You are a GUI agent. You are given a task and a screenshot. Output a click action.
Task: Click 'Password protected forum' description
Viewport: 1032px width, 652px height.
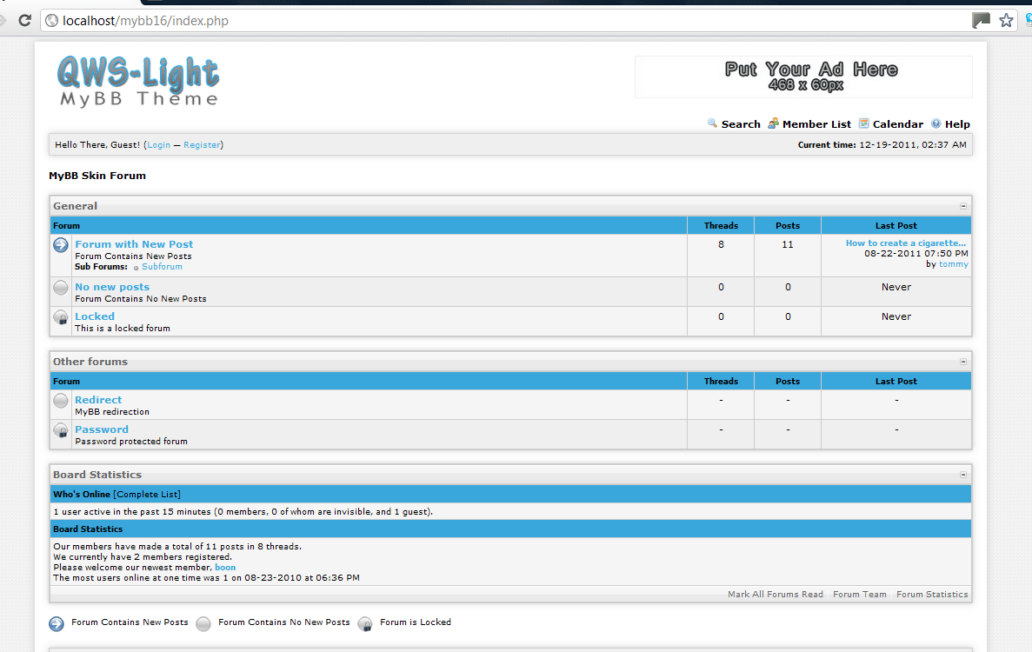(131, 442)
